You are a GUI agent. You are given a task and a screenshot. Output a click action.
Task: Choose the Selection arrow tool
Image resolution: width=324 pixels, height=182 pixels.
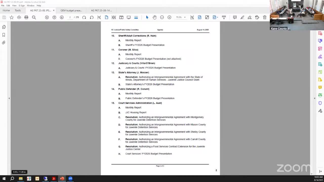[147, 17]
